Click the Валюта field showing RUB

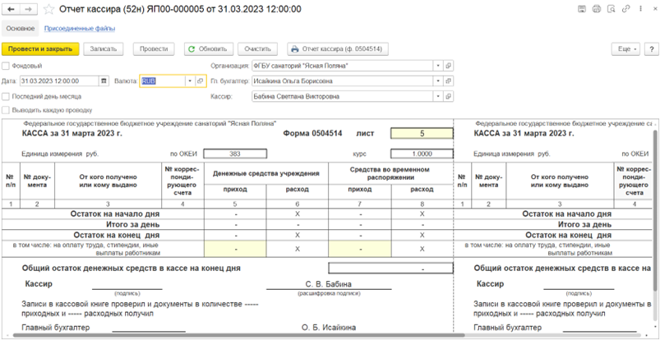[164, 81]
